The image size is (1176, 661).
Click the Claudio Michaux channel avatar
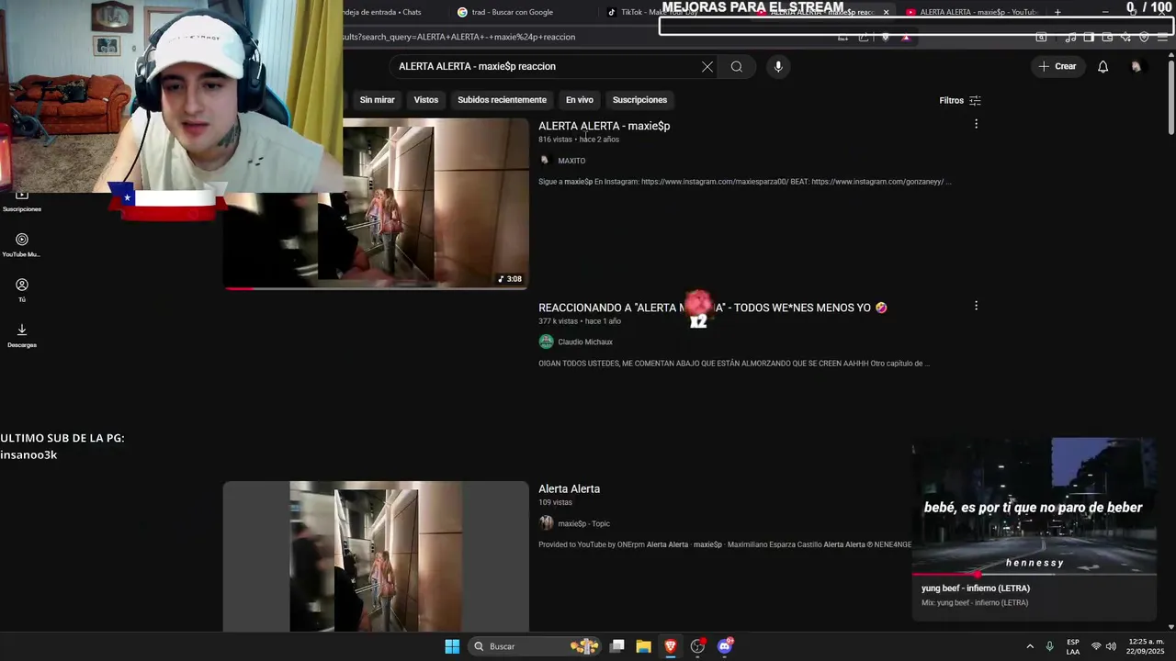click(x=546, y=342)
